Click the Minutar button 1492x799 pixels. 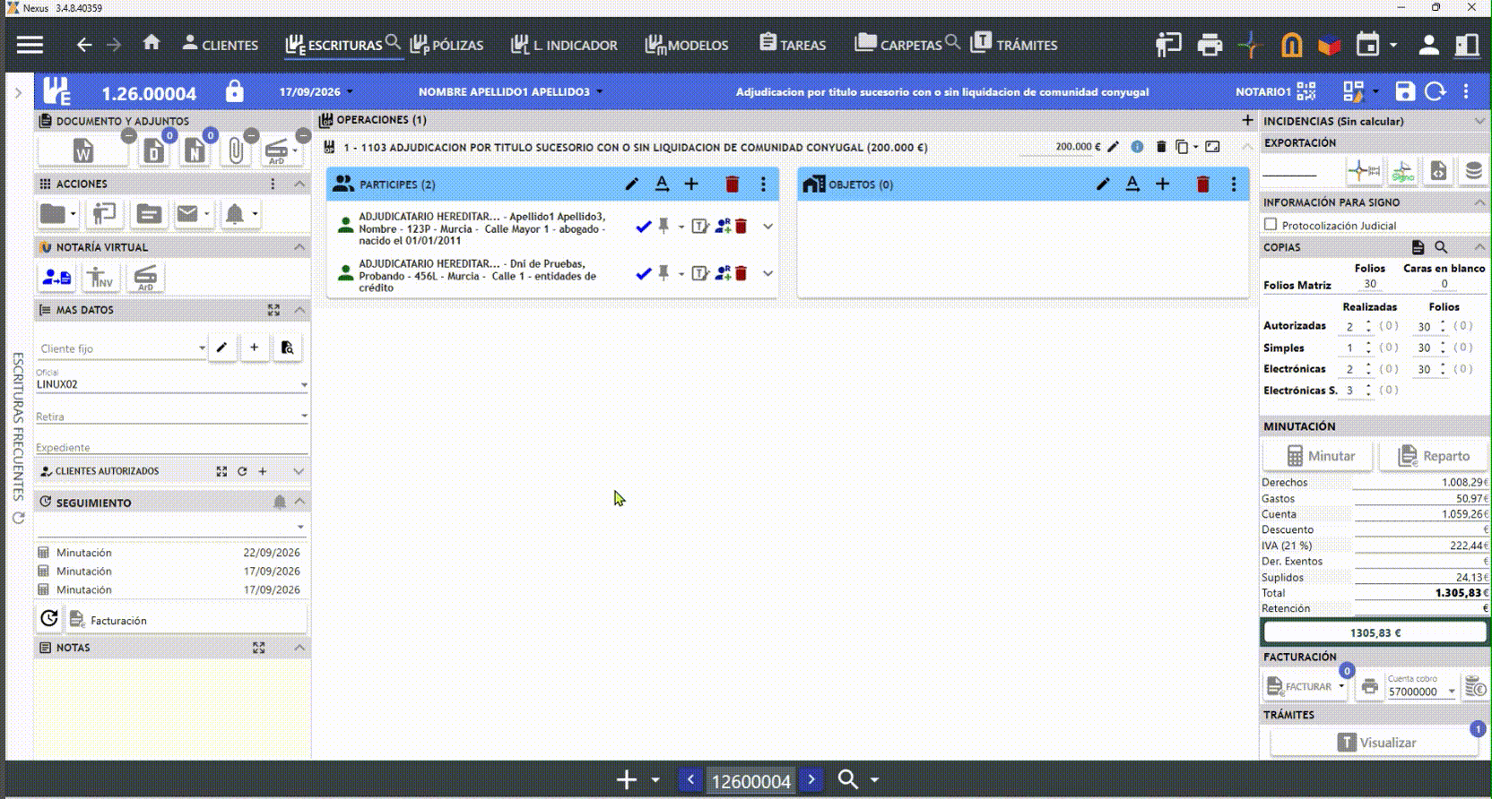pos(1319,456)
